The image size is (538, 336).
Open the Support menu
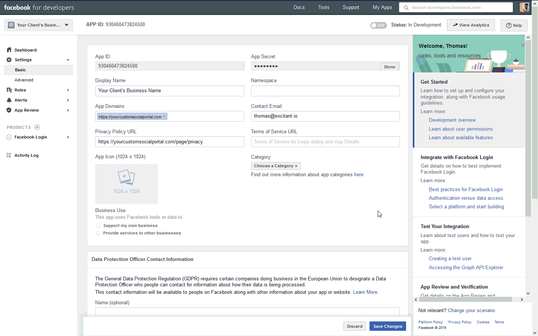pos(351,7)
